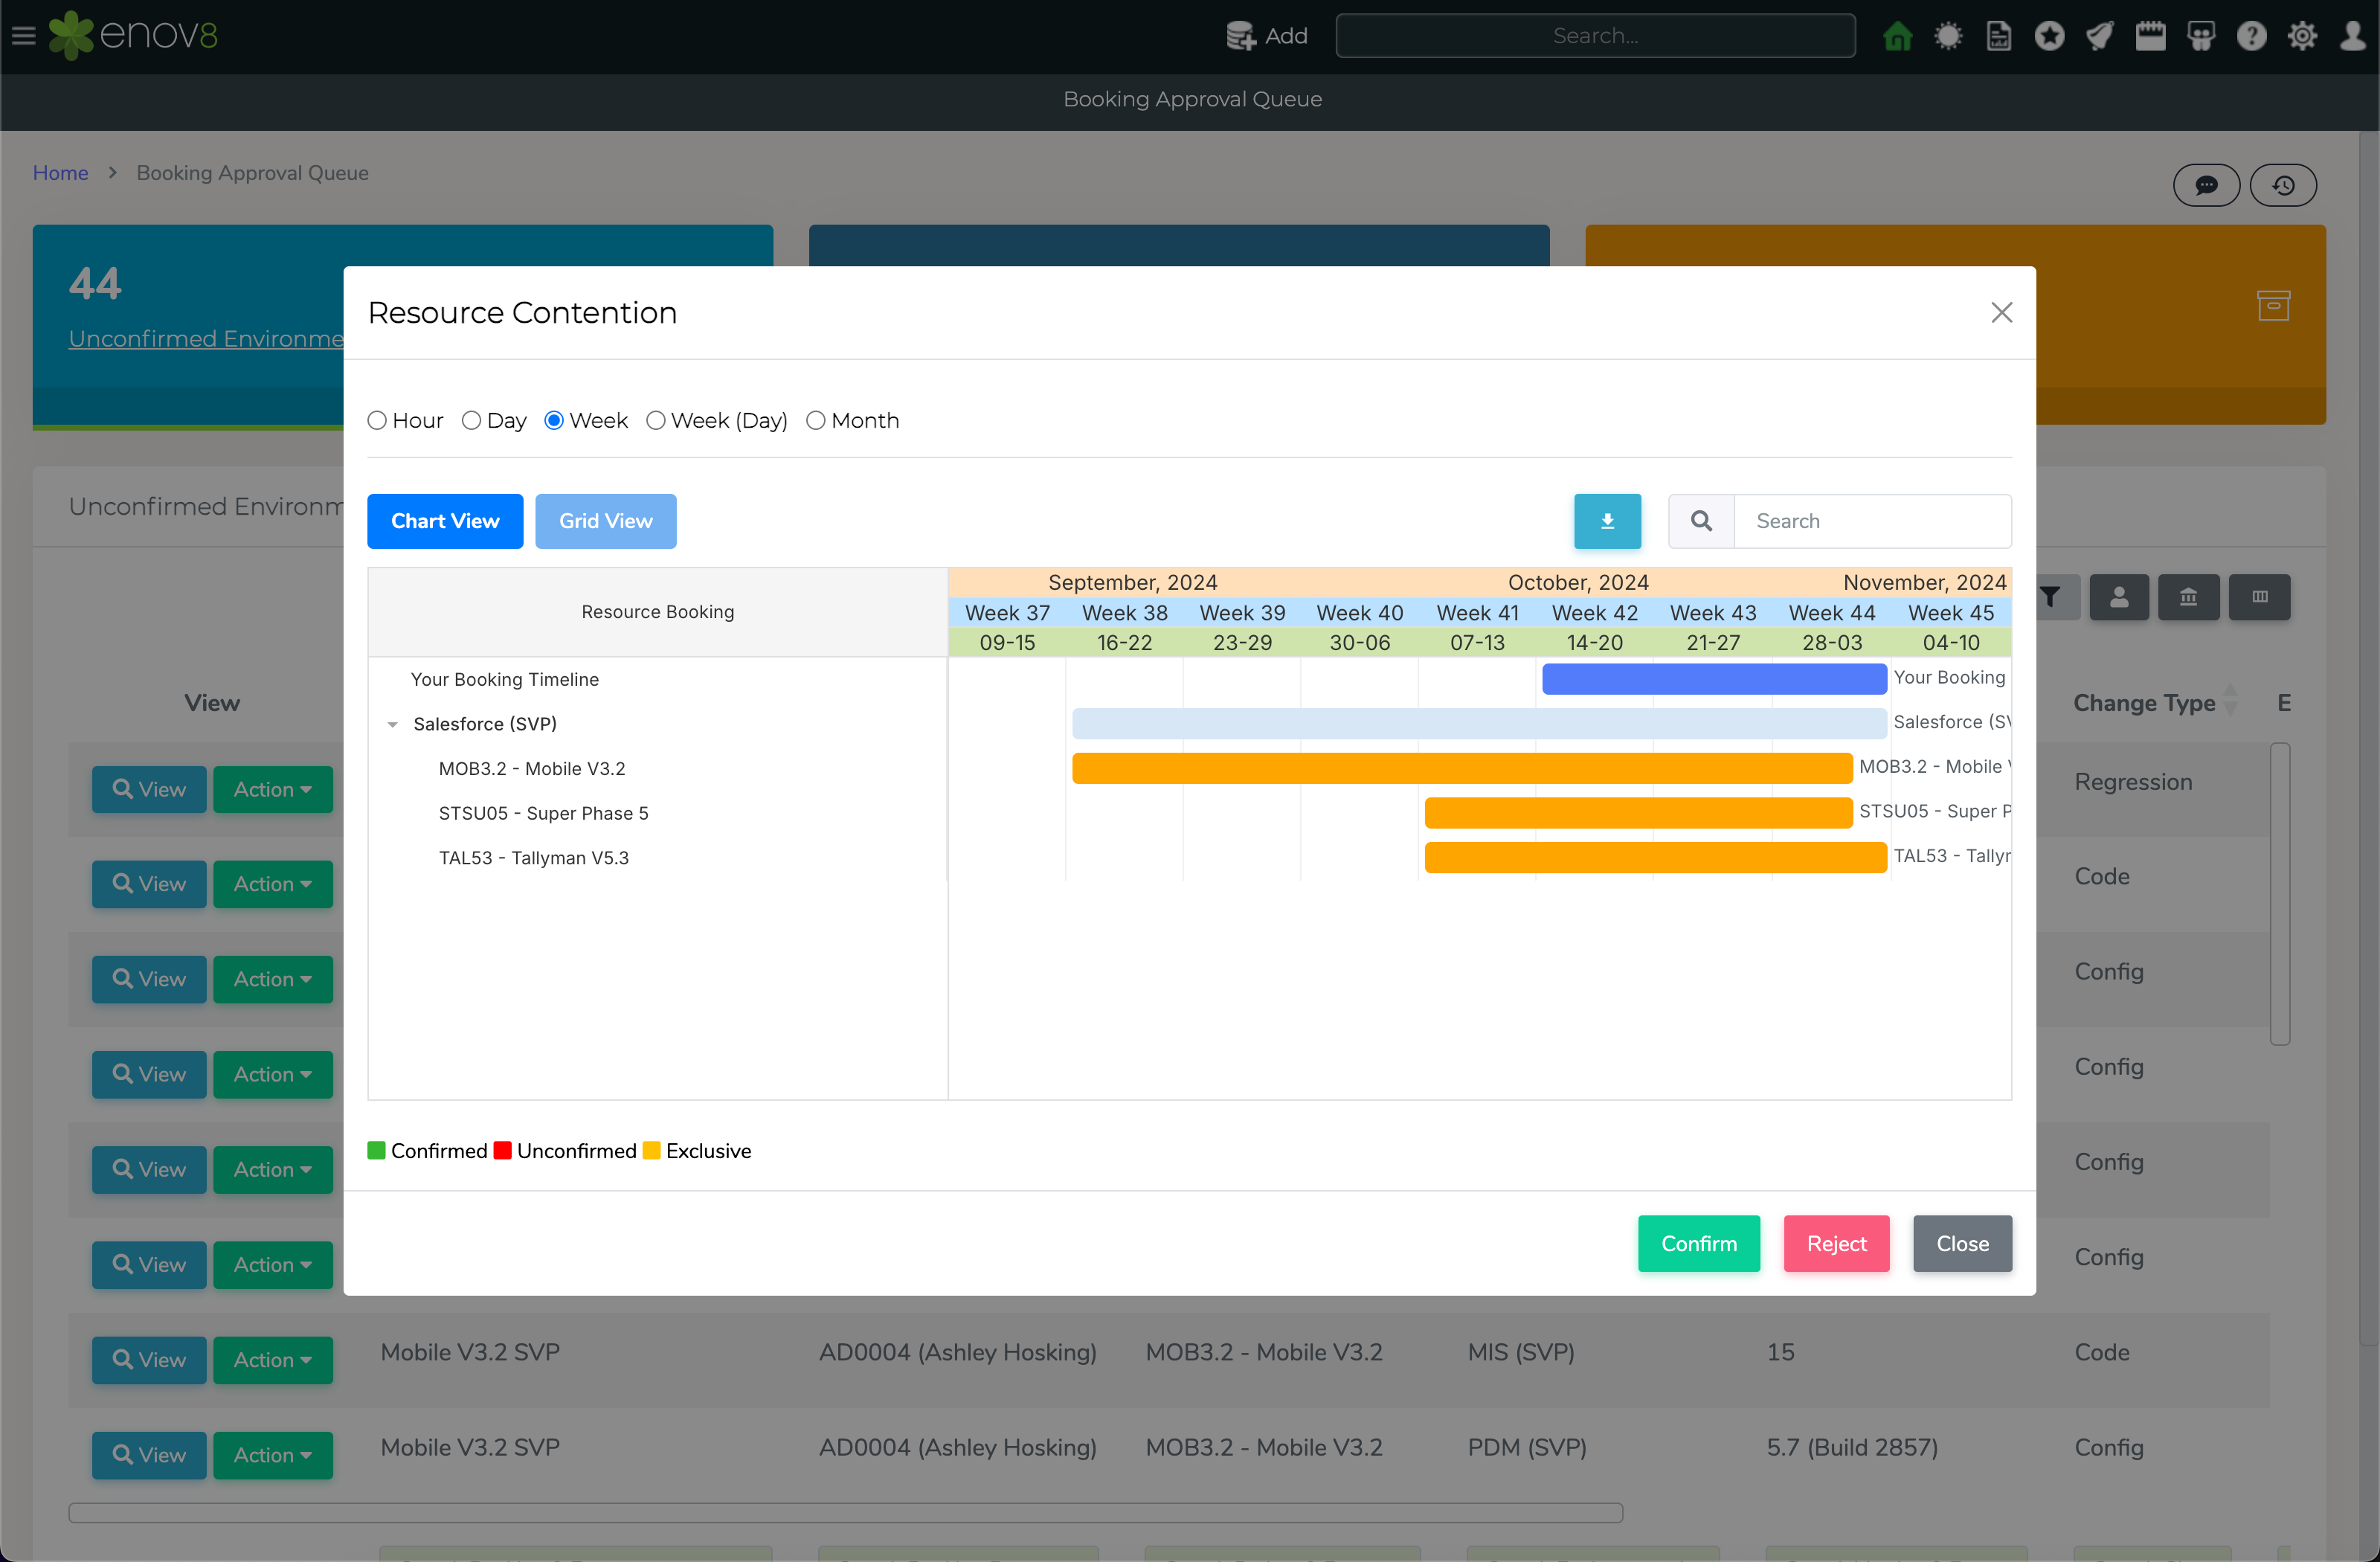Open Action dropdown in PDM (SVP) row
This screenshot has height=1562, width=2380.
272,1455
